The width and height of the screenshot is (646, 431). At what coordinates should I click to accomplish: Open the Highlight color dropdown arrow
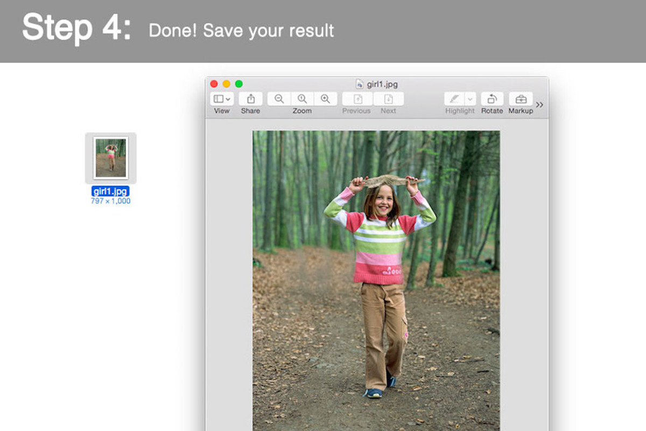click(x=471, y=99)
